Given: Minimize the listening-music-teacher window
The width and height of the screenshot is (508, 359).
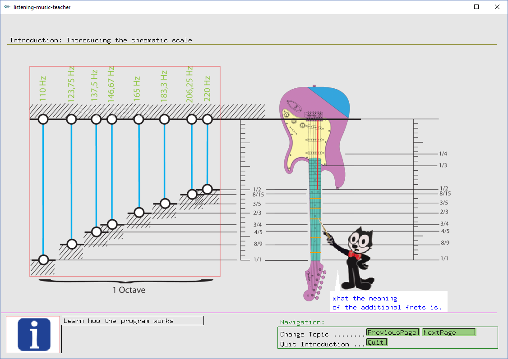Looking at the screenshot, I should (456, 7).
